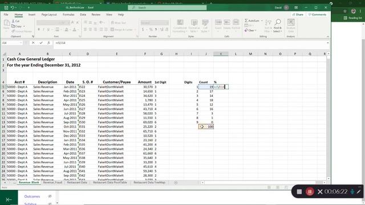The height and width of the screenshot is (205, 365).
Task: Switch to the Formulas tab
Action: tap(68, 14)
